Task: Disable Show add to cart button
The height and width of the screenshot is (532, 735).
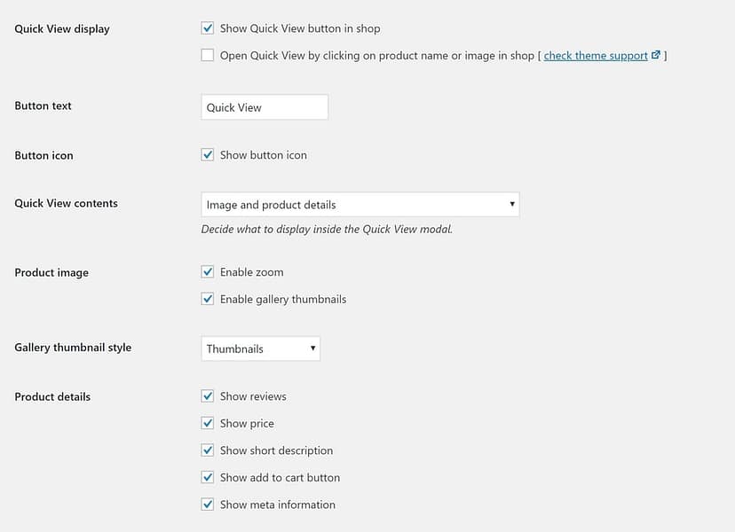Action: tap(207, 477)
